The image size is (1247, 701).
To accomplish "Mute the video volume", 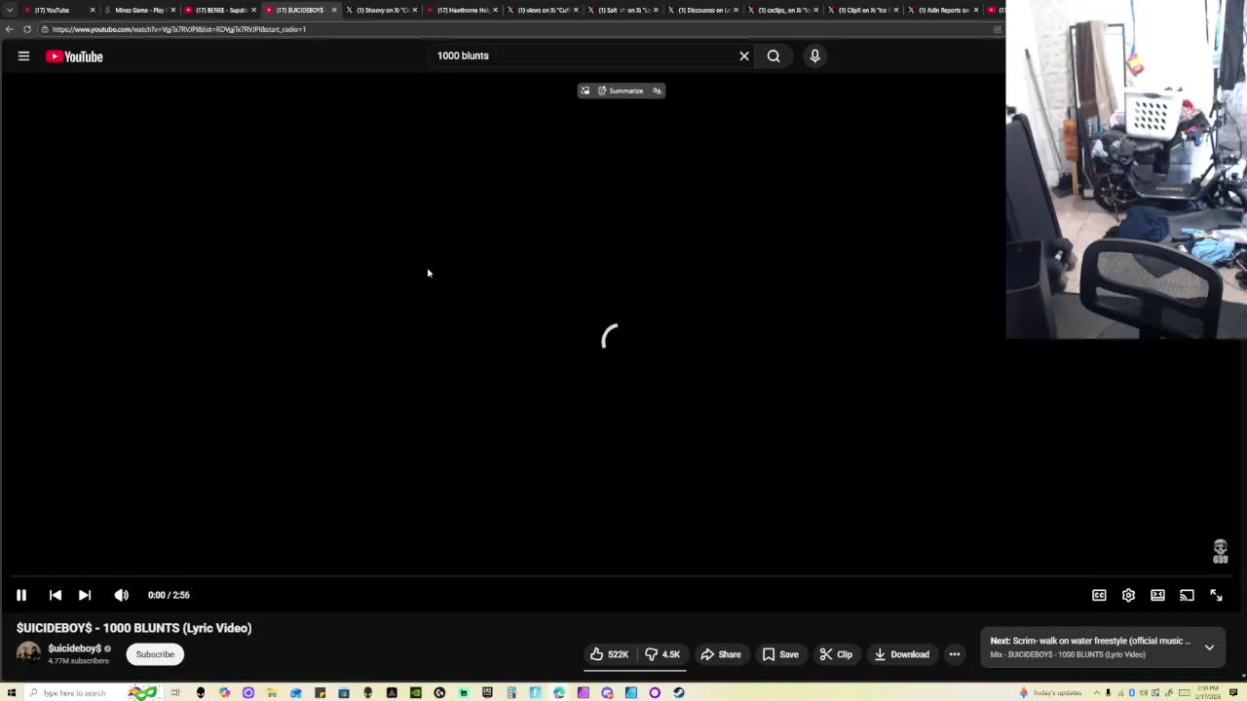I will click(121, 595).
